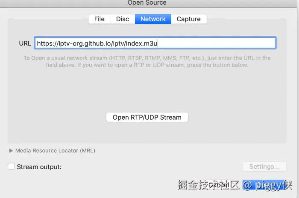This screenshot has width=299, height=198.
Task: Expand the Media Resource Locator disclosure triangle
Action: tap(11, 151)
